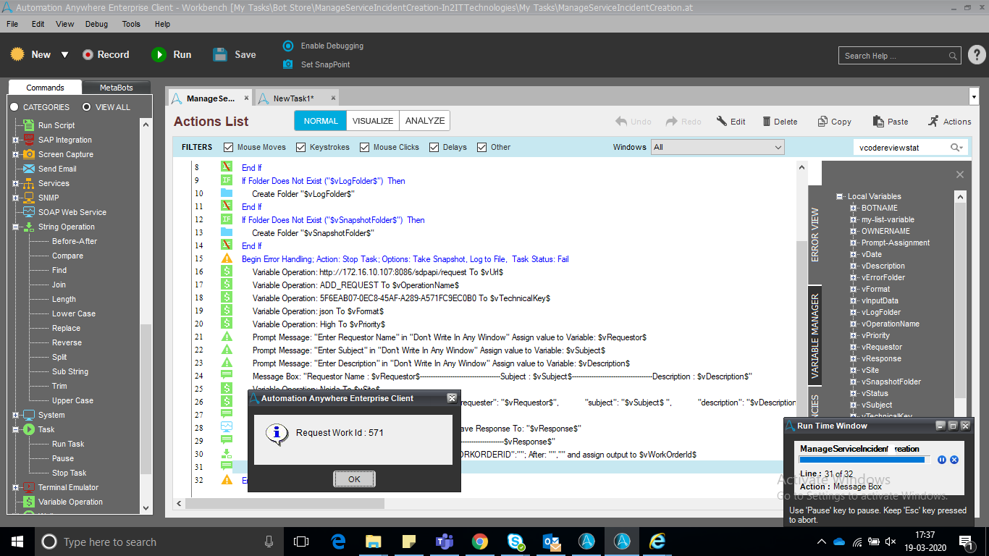The image size is (989, 556).
Task: Expand the BOTNAME variable node
Action: coord(854,208)
